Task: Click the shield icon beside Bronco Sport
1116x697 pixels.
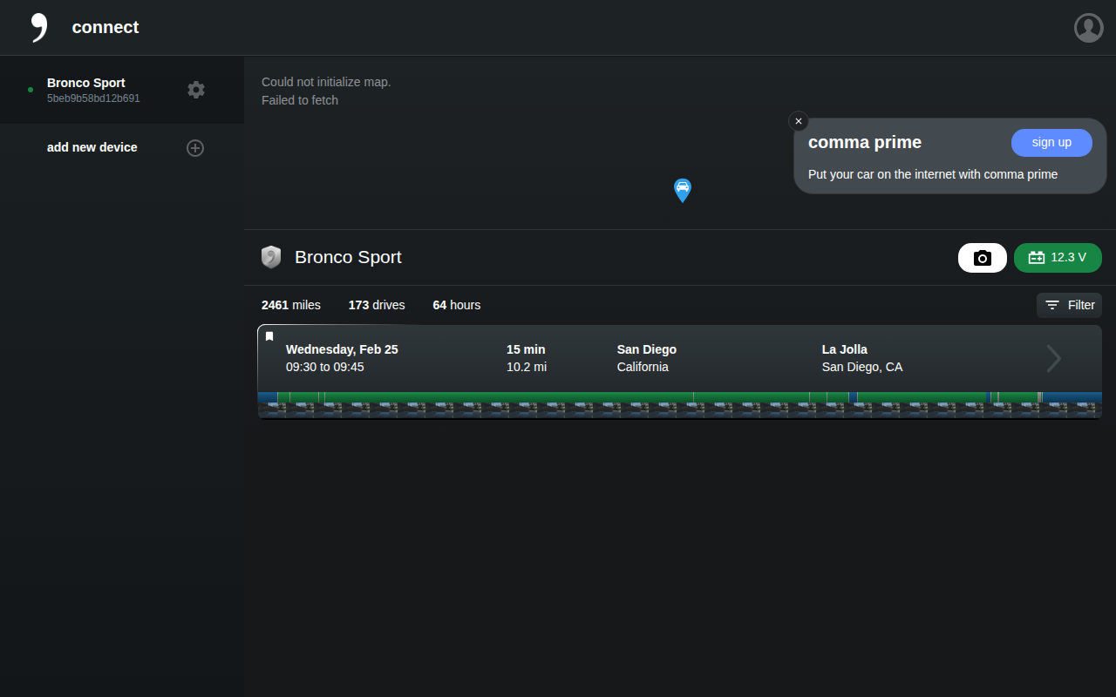Action: click(x=271, y=257)
